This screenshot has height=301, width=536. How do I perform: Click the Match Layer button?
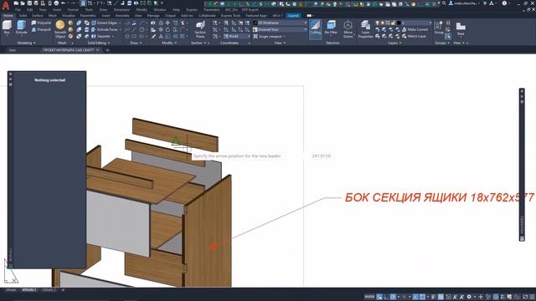point(415,36)
